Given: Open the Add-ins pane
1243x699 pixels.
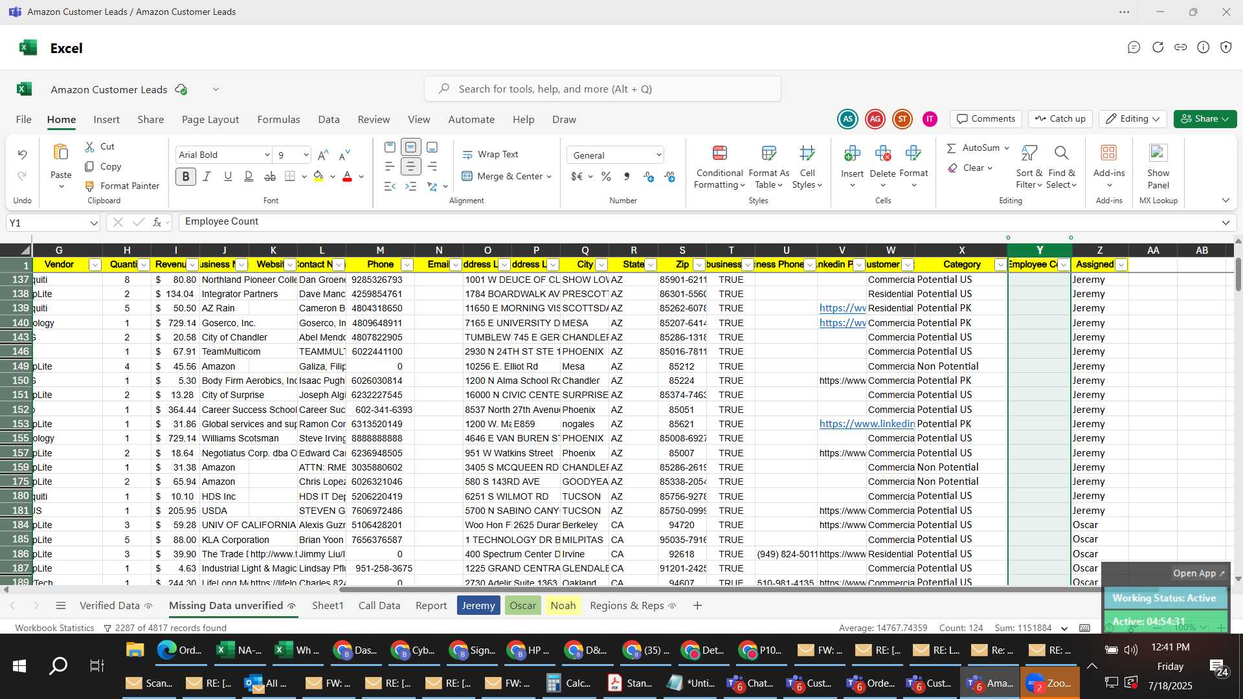Looking at the screenshot, I should tap(1109, 166).
